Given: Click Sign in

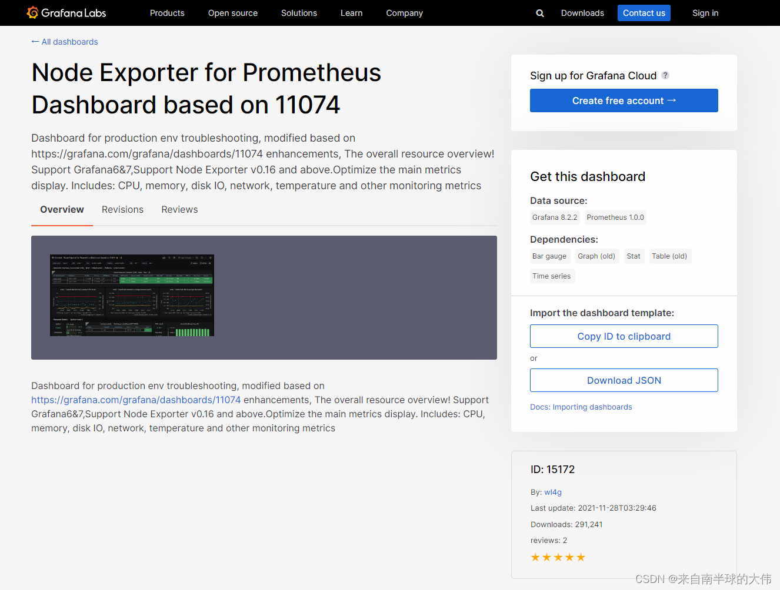Looking at the screenshot, I should (x=705, y=13).
